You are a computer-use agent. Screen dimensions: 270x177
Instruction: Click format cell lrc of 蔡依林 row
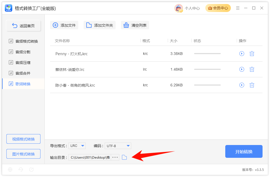tap(145, 69)
